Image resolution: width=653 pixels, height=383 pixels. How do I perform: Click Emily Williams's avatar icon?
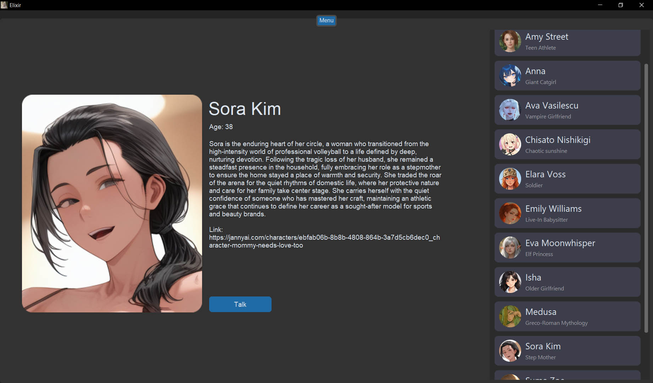(x=510, y=213)
